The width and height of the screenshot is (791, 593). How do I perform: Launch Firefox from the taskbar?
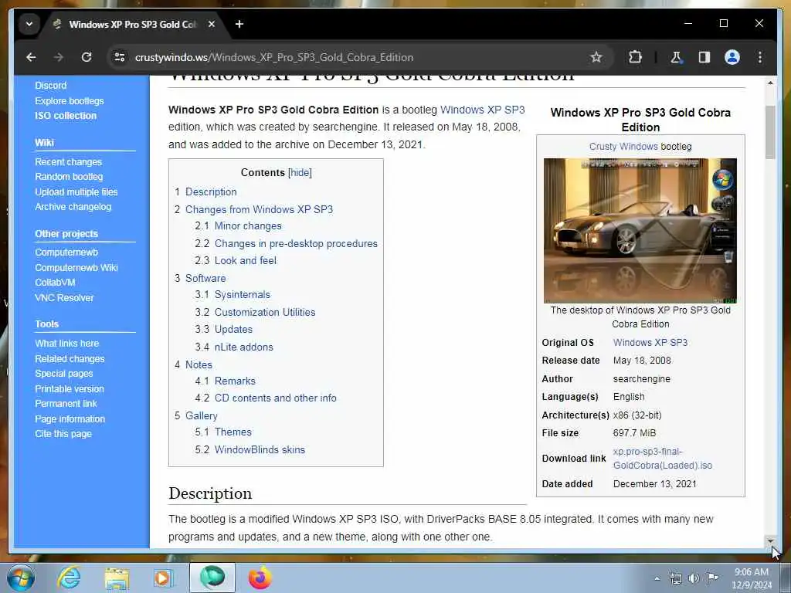point(260,578)
